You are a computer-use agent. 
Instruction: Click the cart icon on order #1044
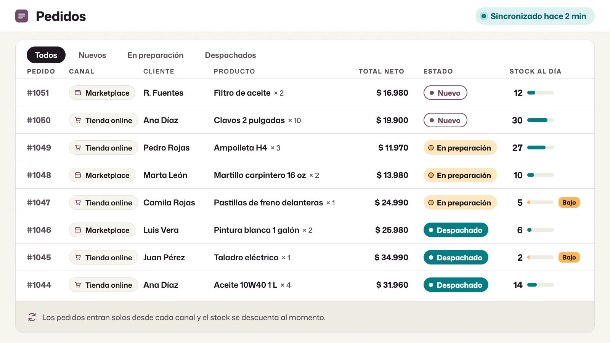(x=78, y=285)
